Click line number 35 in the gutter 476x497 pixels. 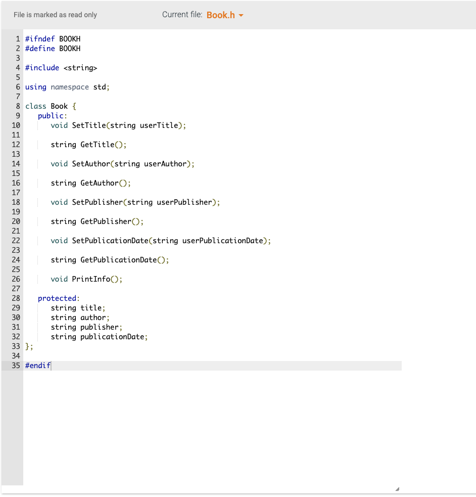tap(15, 365)
